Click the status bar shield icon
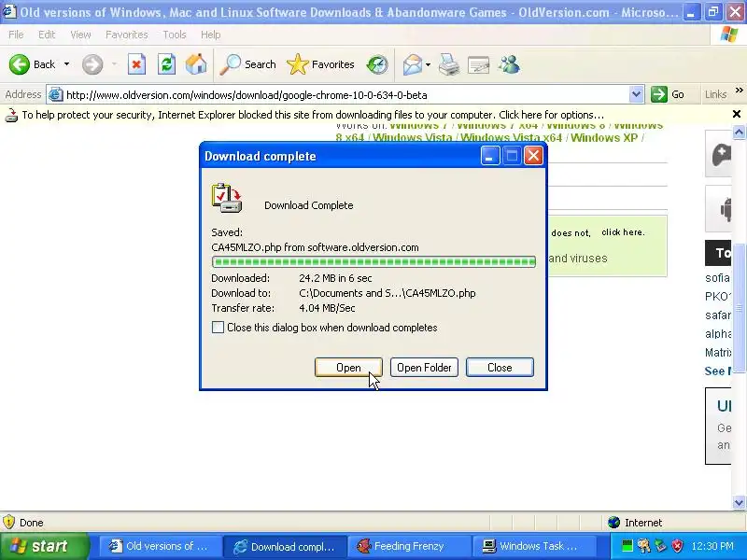Image resolution: width=747 pixels, height=560 pixels. (x=9, y=523)
